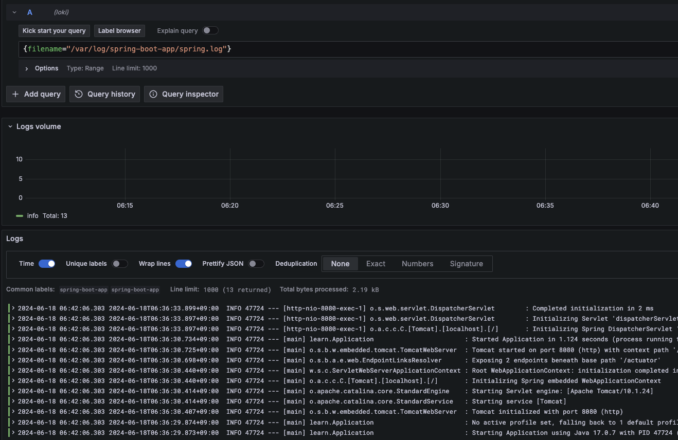Image resolution: width=678 pixels, height=440 pixels.
Task: Click the 06:25 time axis label
Action: (334, 205)
